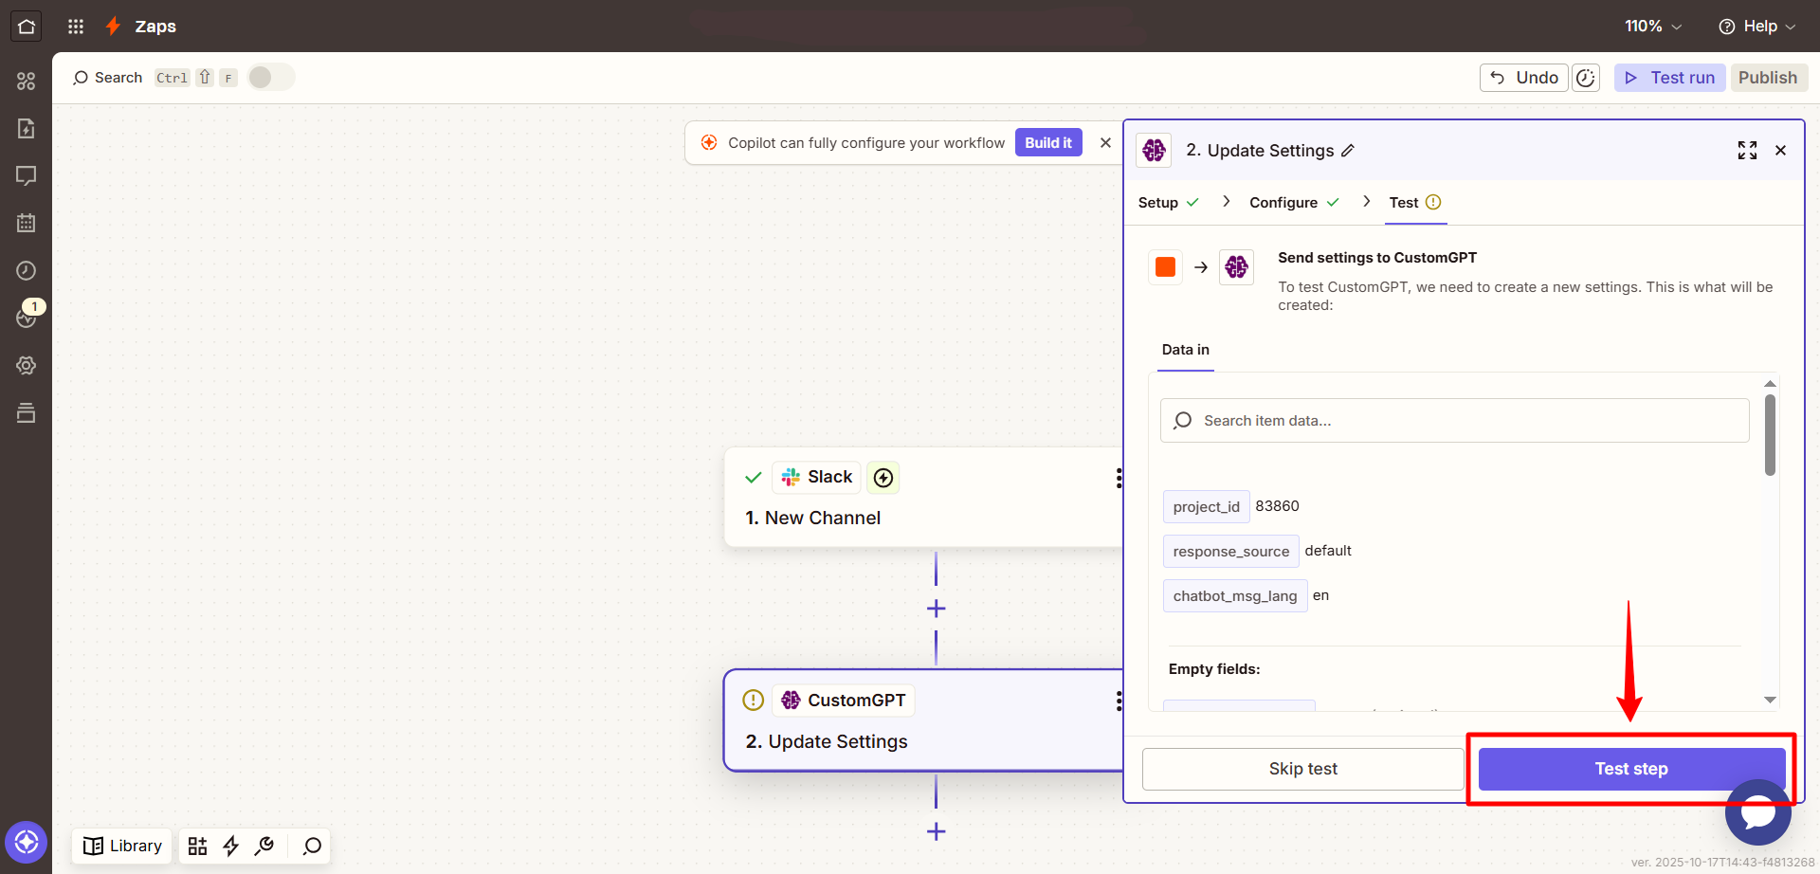Image resolution: width=1820 pixels, height=874 pixels.
Task: Click the Search item data field
Action: (x=1455, y=421)
